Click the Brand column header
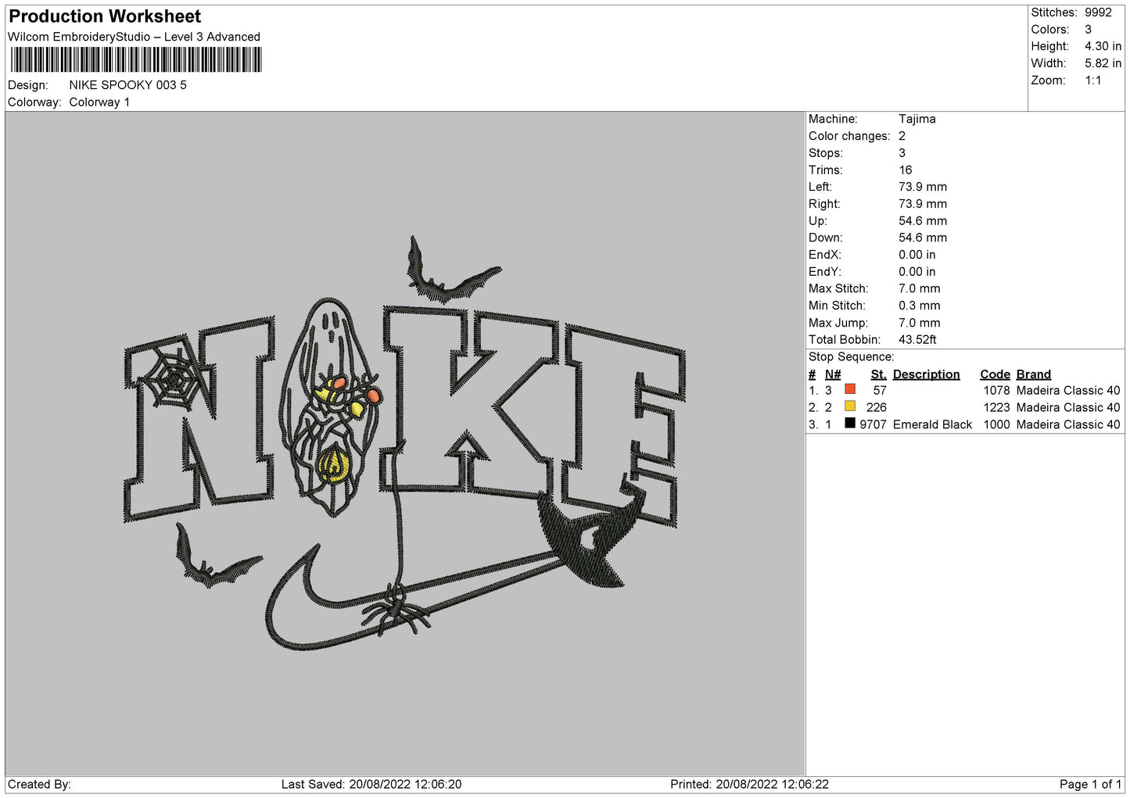This screenshot has height=798, width=1130. (x=1033, y=374)
